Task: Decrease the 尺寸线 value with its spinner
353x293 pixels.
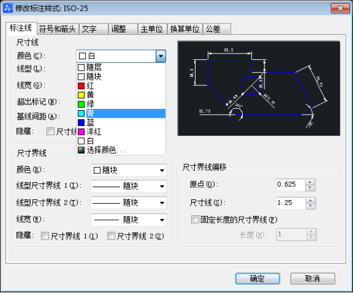Action: pyautogui.click(x=311, y=206)
